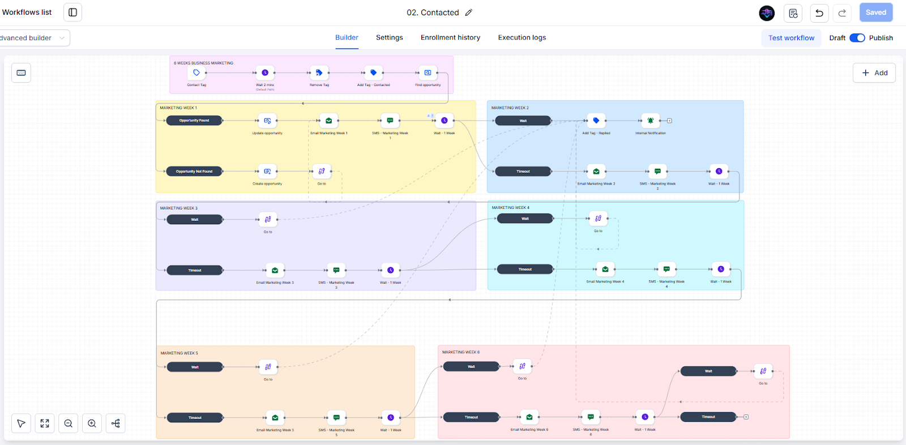The width and height of the screenshot is (906, 445).
Task: Open Add Tag - Contacted node
Action: tap(373, 72)
